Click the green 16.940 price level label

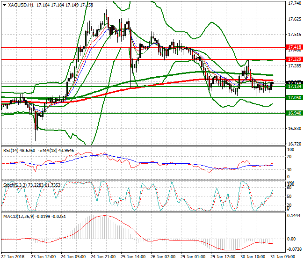click(x=295, y=113)
